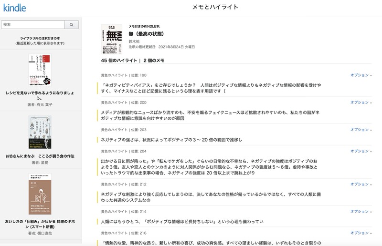
Task: Click highlight beginning 「情熱的な愛、精神的な昂り
Action: coord(211,243)
